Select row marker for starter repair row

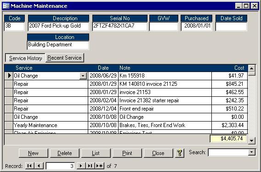coord(9,101)
